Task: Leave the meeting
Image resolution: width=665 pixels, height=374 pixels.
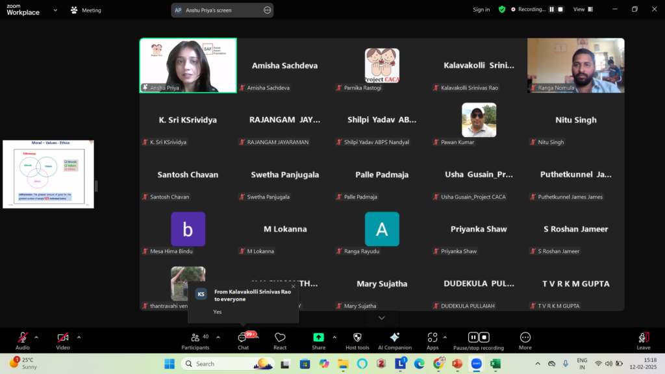Action: (x=643, y=338)
